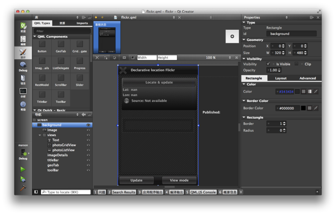Collapse the QML Components section
This screenshot has width=336, height=215.
click(35, 37)
